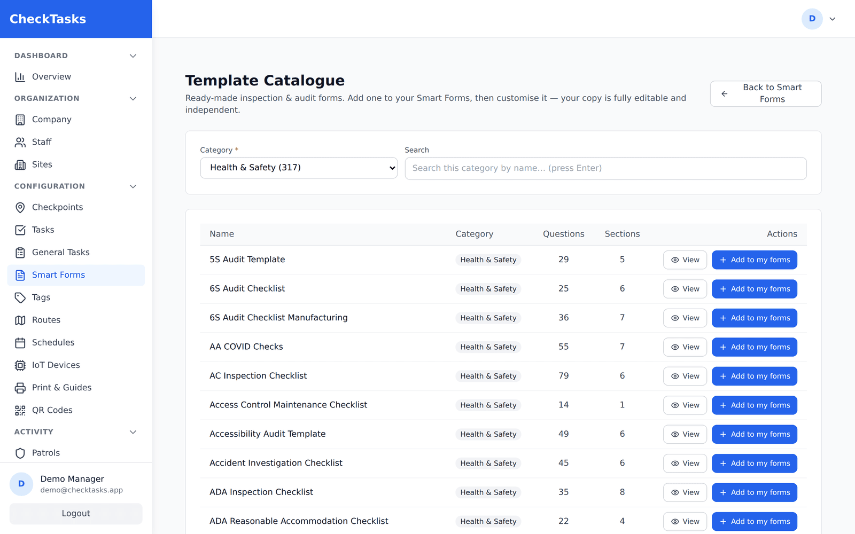Click the category search input field
Image resolution: width=855 pixels, height=534 pixels.
[x=605, y=168]
